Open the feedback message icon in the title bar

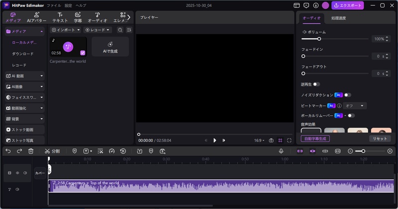(x=306, y=5)
